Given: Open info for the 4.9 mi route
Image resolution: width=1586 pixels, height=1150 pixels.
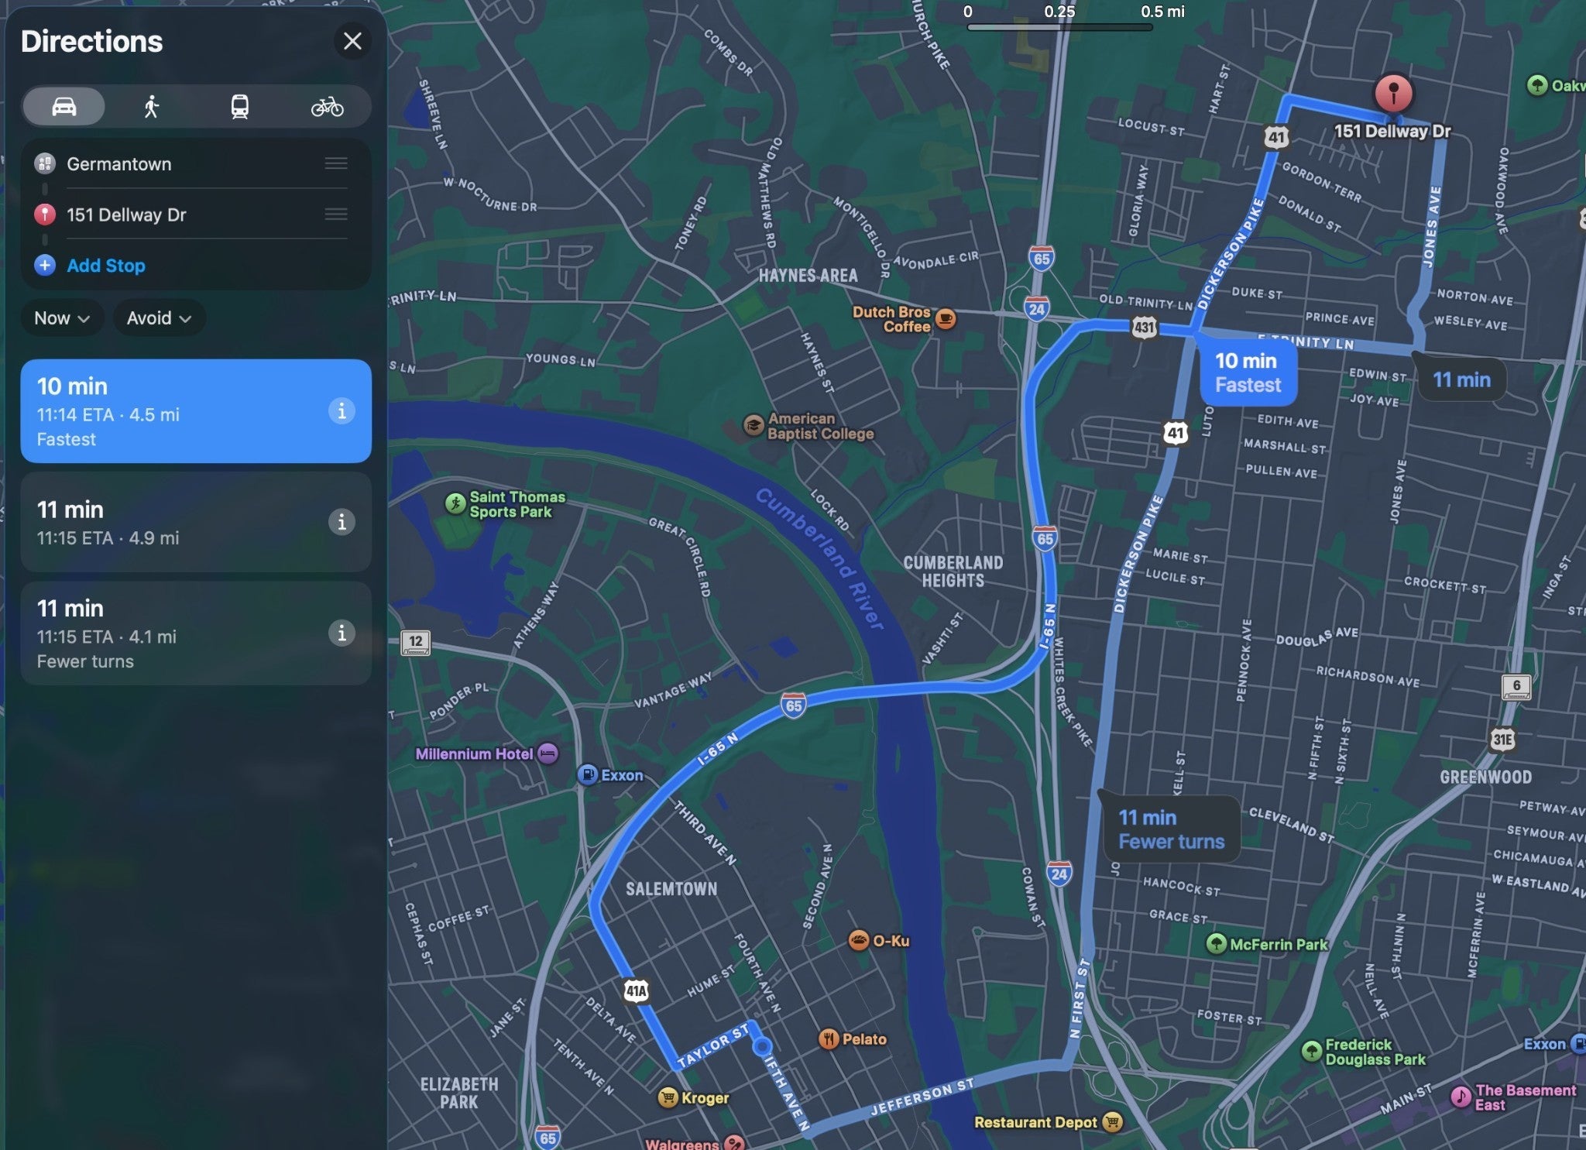Looking at the screenshot, I should tap(342, 522).
